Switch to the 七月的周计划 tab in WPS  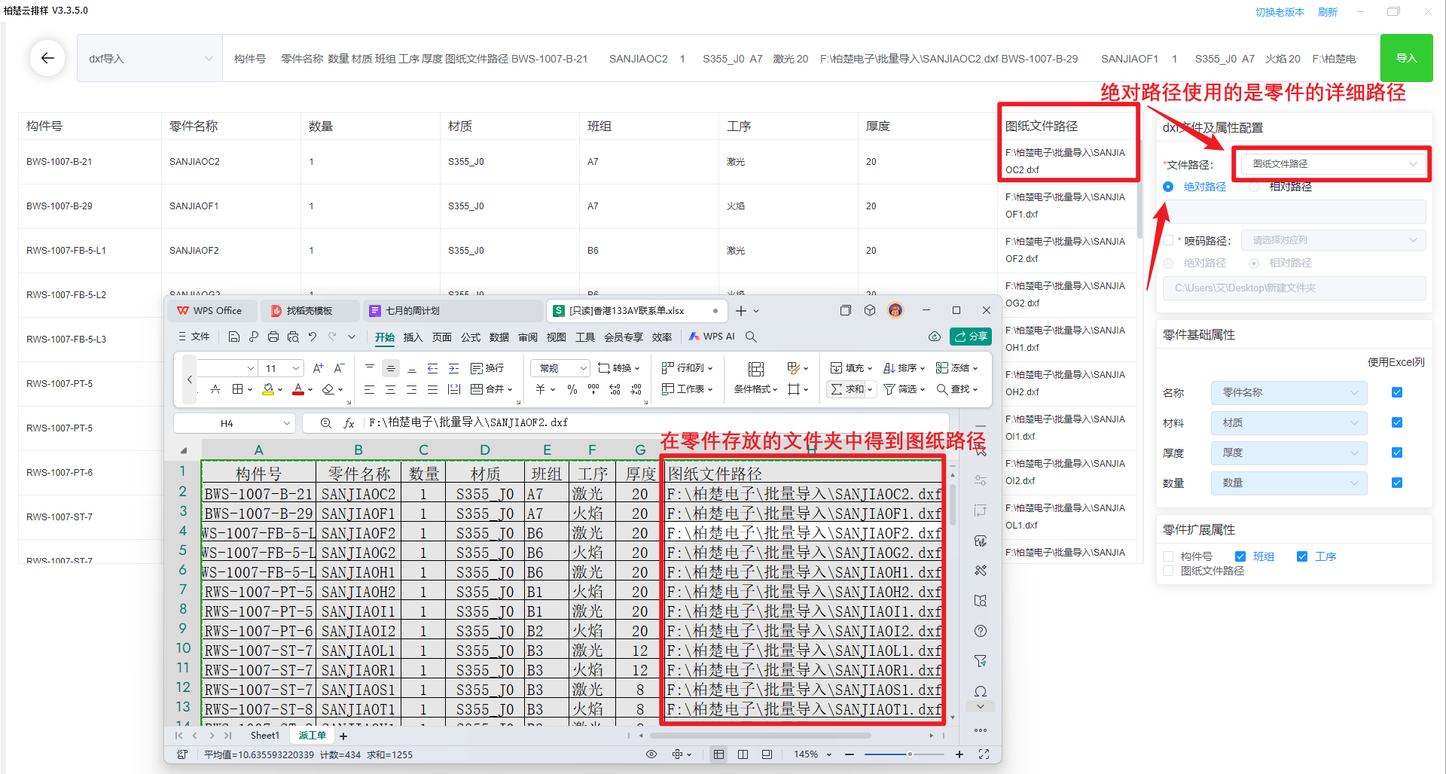(452, 310)
